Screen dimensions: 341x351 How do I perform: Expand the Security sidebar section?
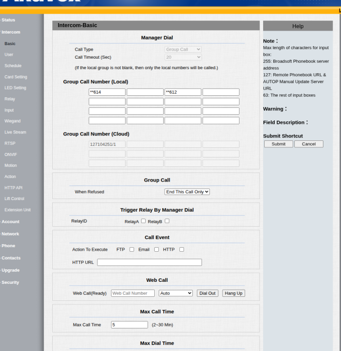11,282
